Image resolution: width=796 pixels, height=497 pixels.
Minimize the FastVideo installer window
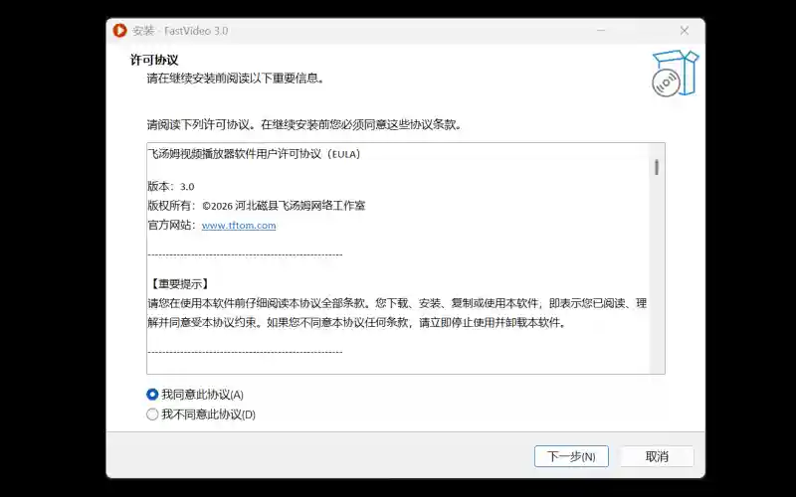point(601,31)
